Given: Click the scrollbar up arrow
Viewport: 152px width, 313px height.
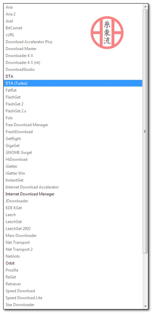Looking at the screenshot, I should tap(145, 7).
